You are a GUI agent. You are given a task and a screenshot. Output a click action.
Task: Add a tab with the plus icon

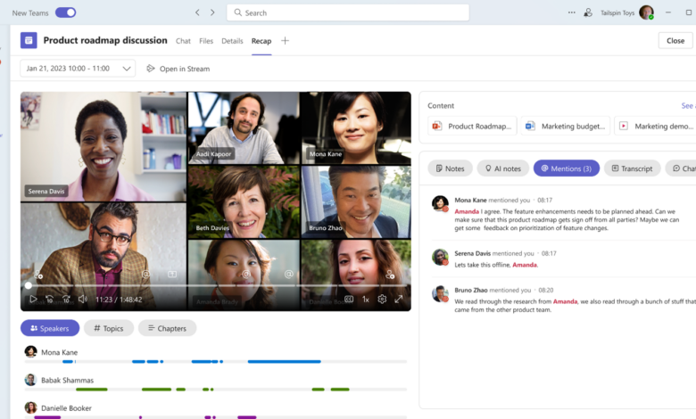pos(285,41)
